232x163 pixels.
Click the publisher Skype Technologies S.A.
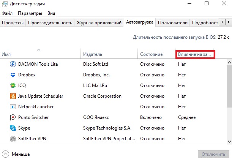[x=107, y=128]
